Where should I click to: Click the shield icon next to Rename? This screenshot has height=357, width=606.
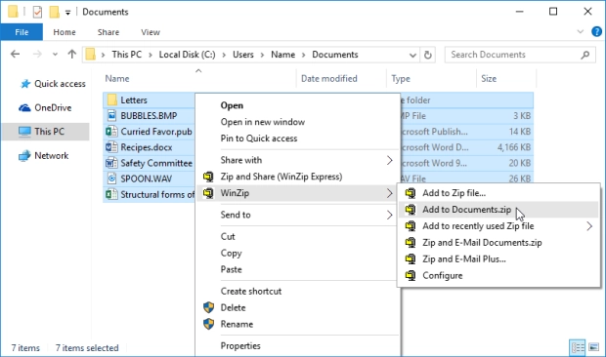209,324
